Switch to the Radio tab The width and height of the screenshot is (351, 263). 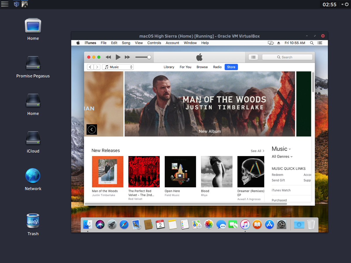pos(217,67)
